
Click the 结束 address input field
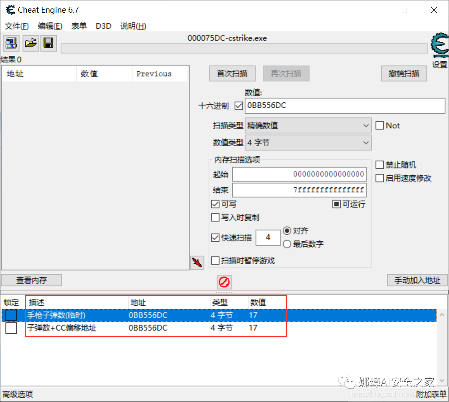pyautogui.click(x=299, y=190)
